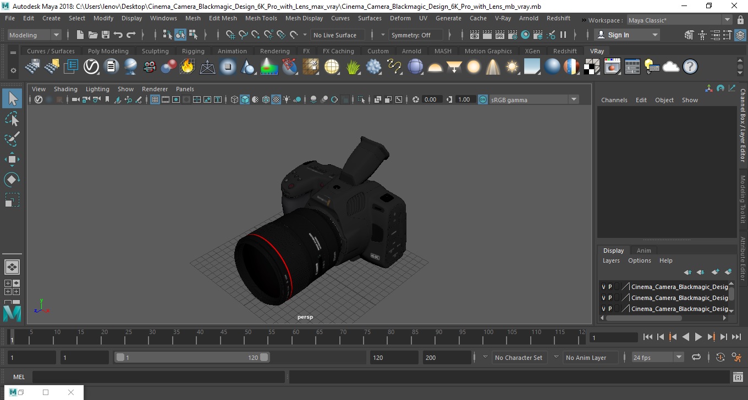
Task: Enable the Snap to grids magnet icon
Action: tap(230, 35)
